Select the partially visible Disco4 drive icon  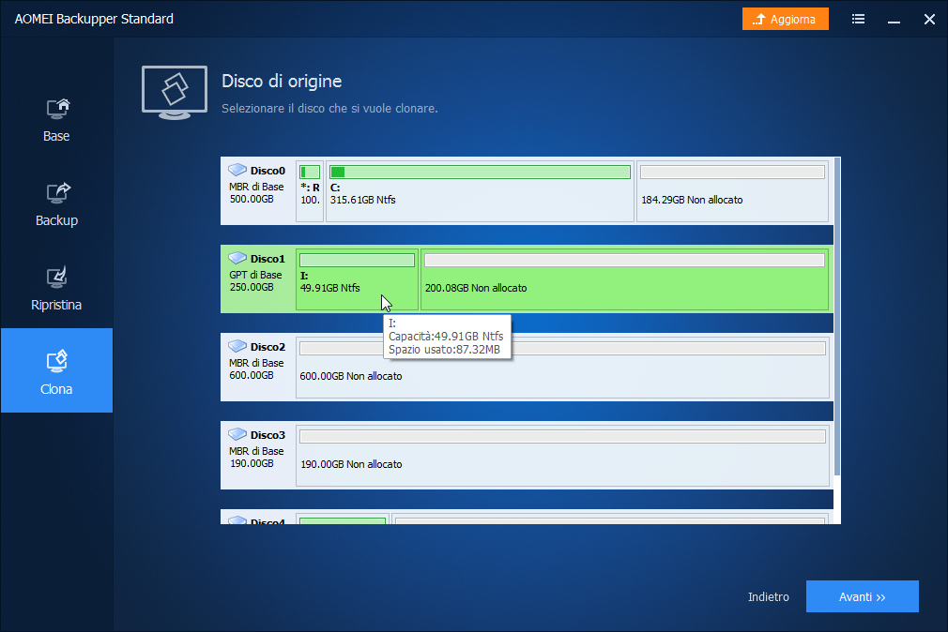click(237, 520)
